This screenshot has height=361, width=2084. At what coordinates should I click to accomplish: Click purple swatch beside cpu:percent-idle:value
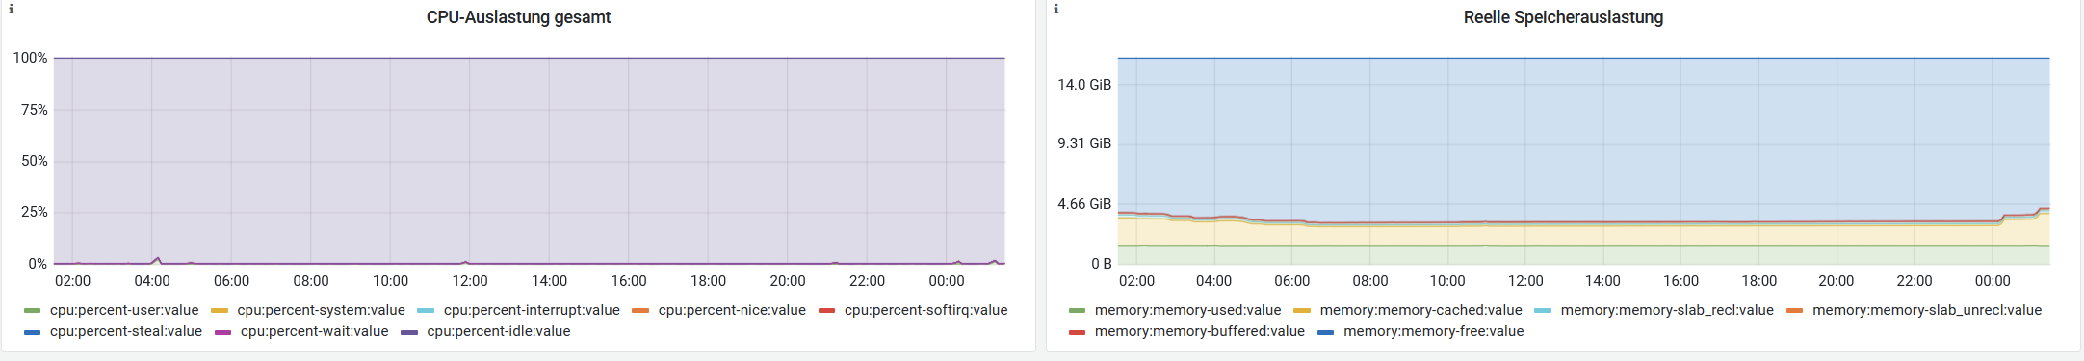pyautogui.click(x=409, y=332)
